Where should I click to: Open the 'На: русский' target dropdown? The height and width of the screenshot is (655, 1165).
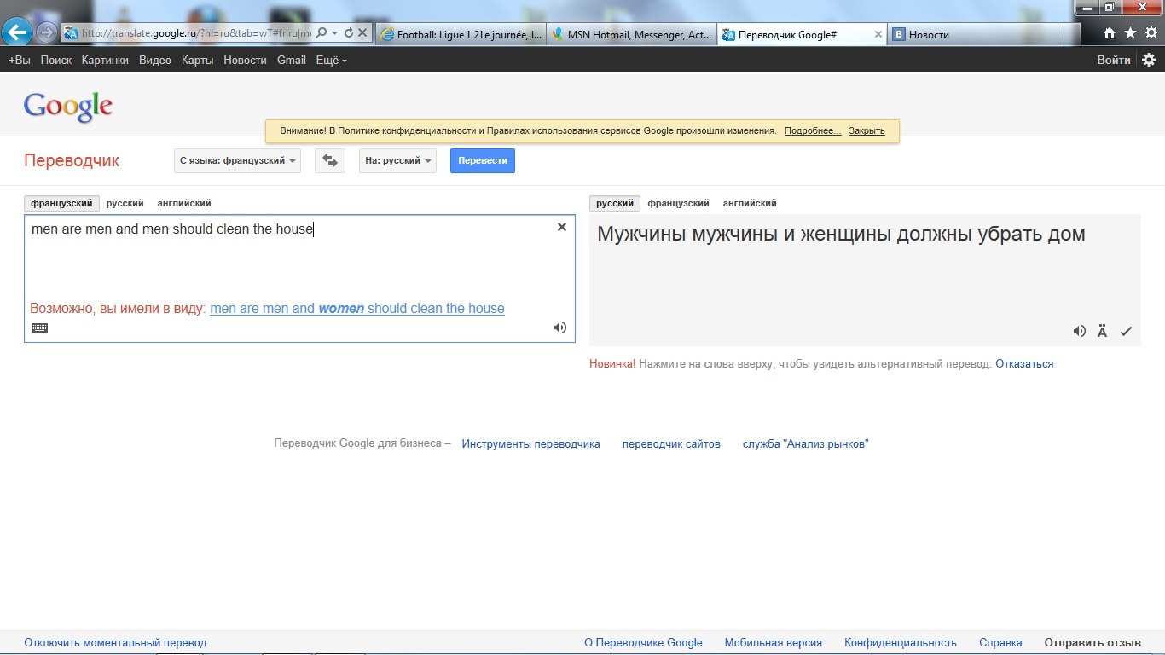pos(397,160)
